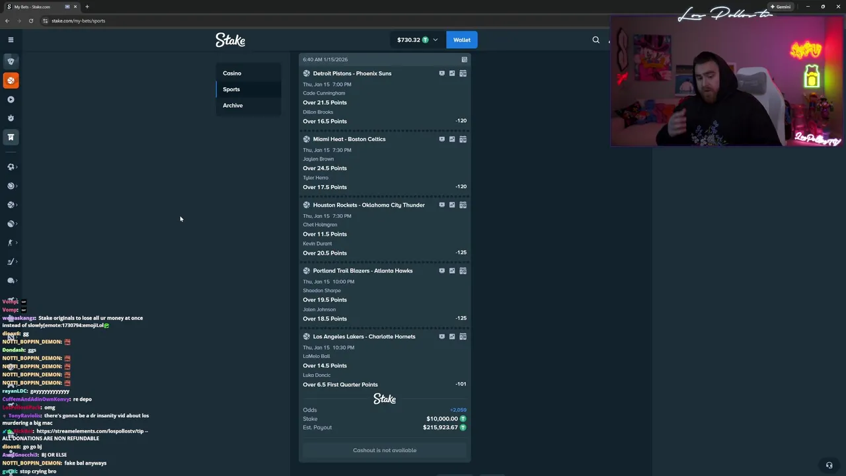Image resolution: width=846 pixels, height=476 pixels.
Task: Open stats chart icon for Portland Trail Blazers match
Action: (x=452, y=270)
